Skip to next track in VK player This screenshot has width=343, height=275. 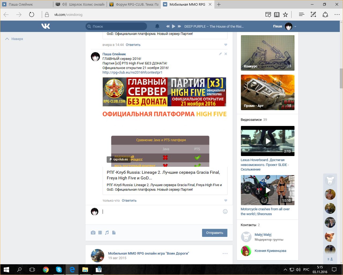179,26
